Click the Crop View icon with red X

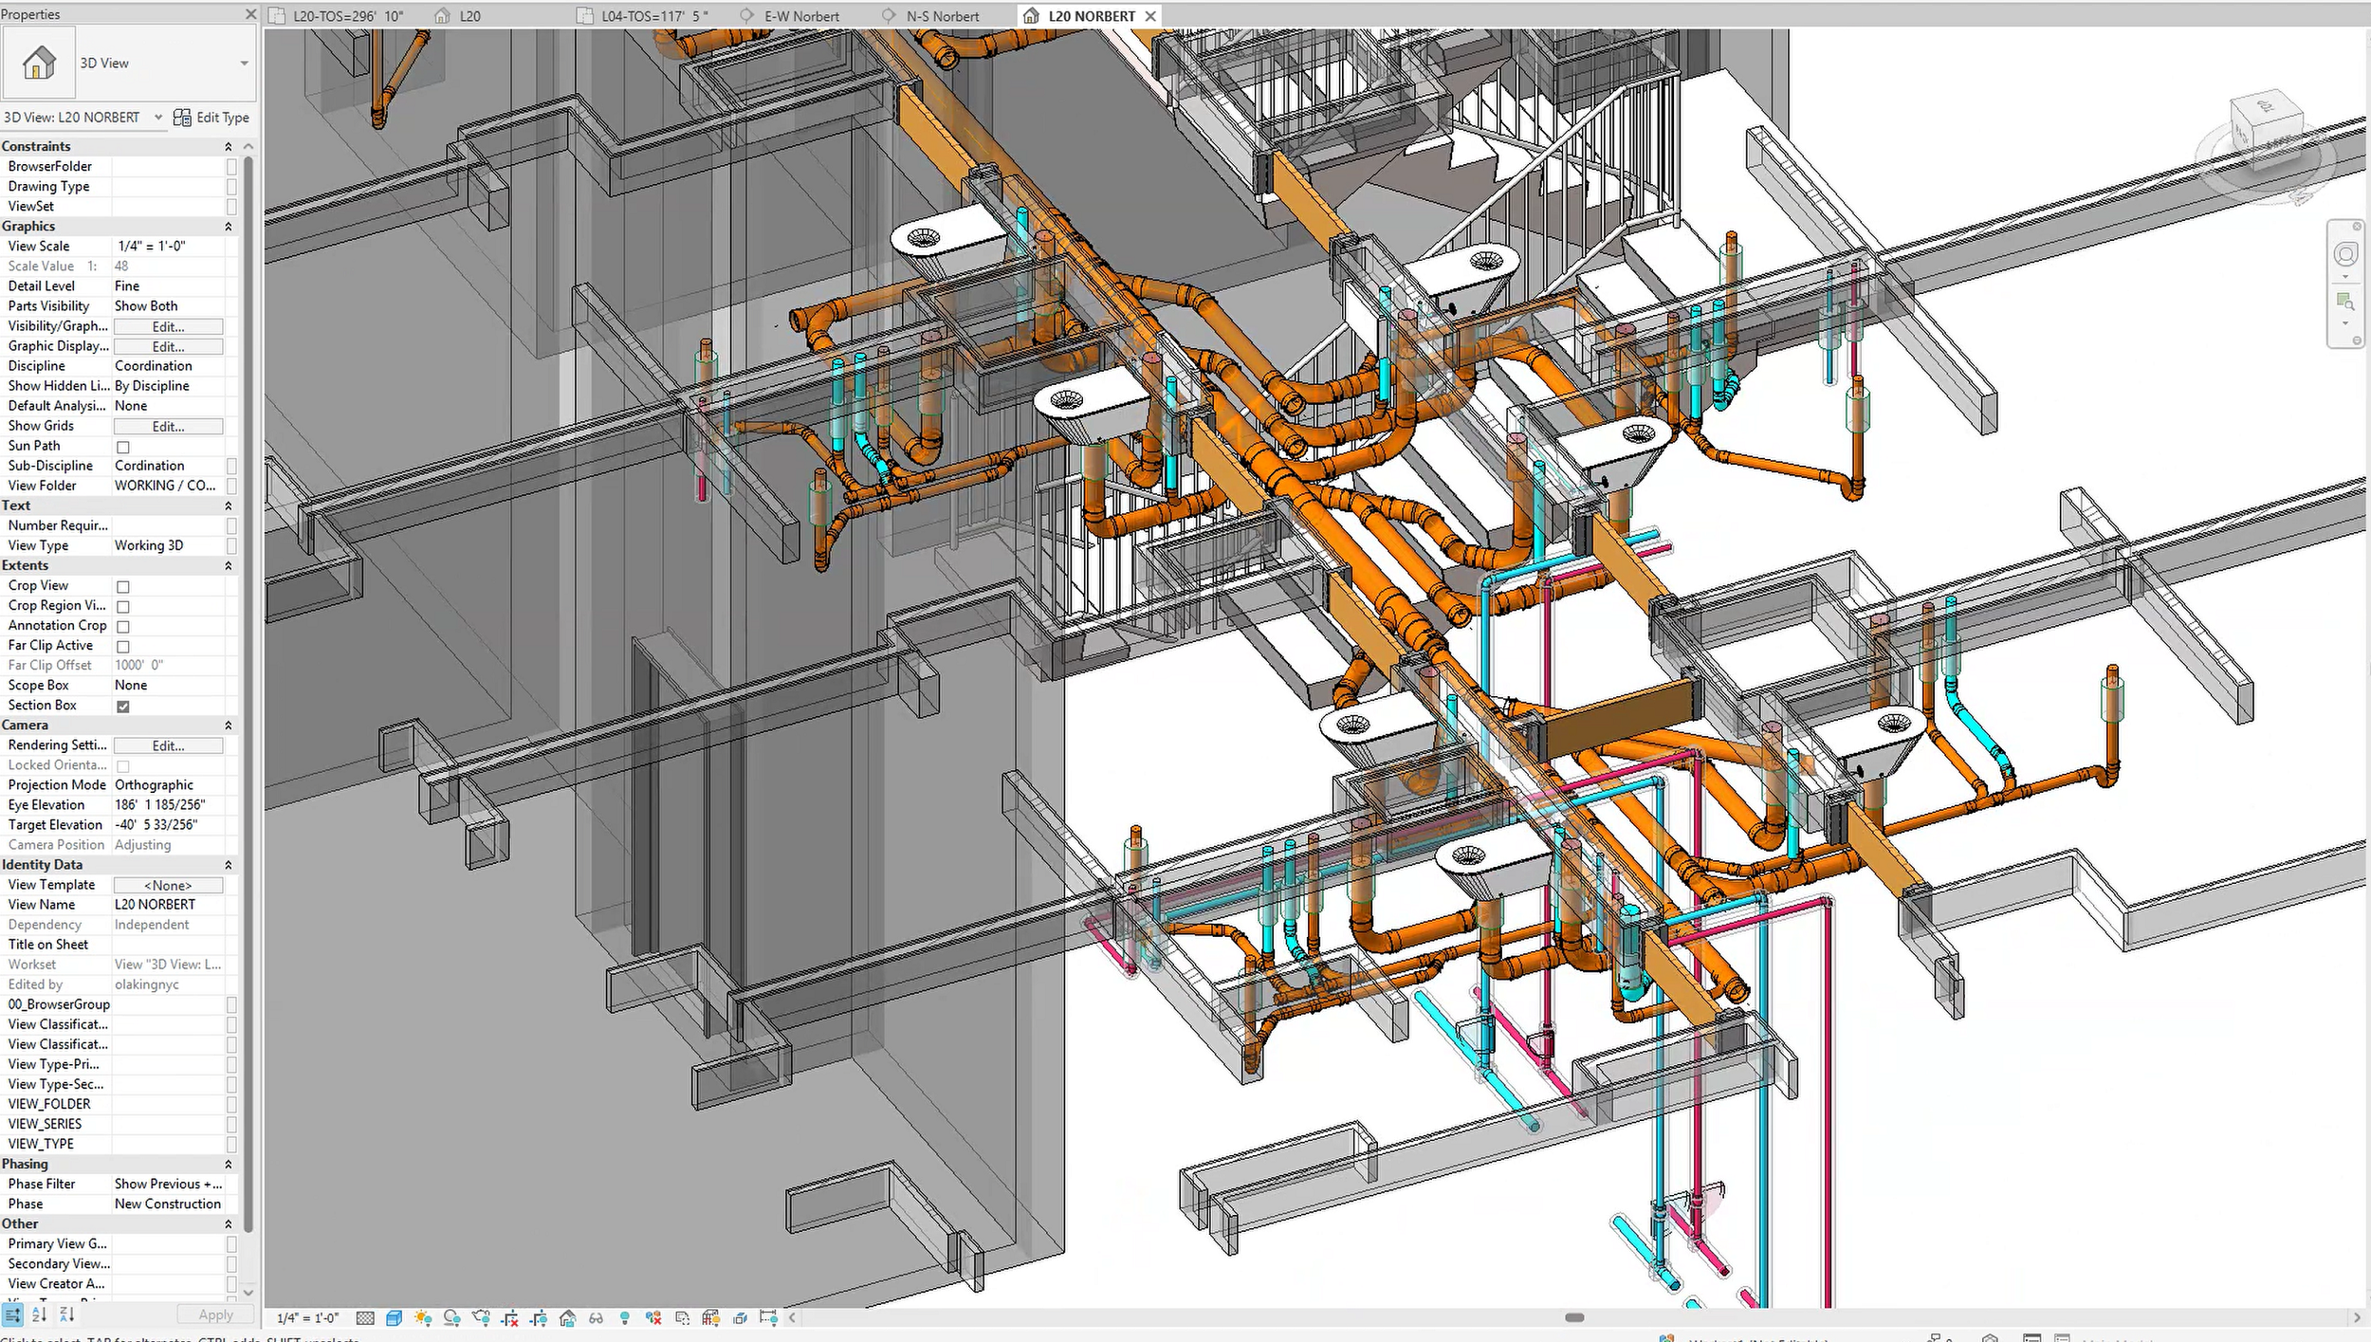coord(510,1317)
